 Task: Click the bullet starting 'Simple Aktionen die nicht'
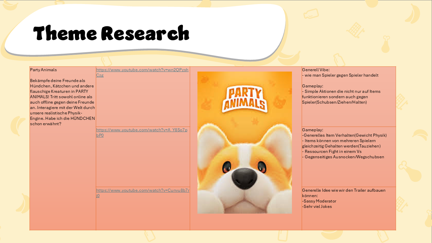pyautogui.click(x=341, y=97)
